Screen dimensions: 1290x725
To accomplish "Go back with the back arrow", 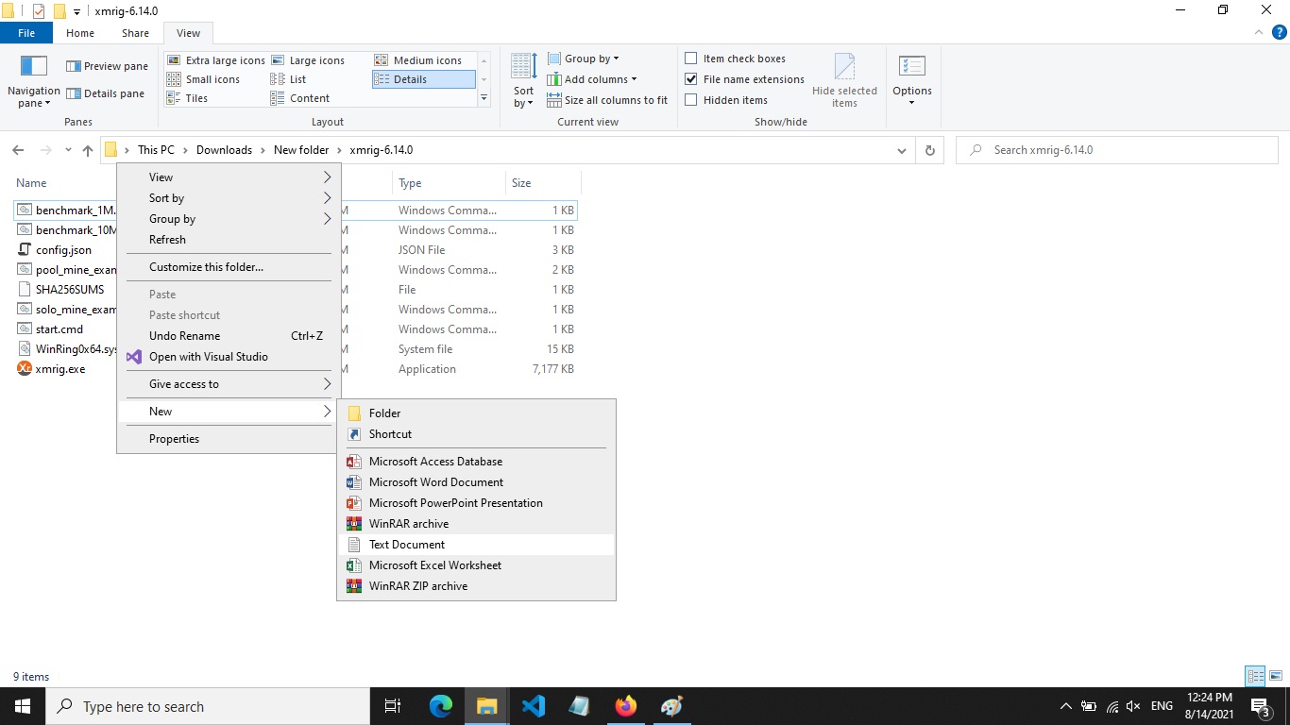I will [18, 150].
